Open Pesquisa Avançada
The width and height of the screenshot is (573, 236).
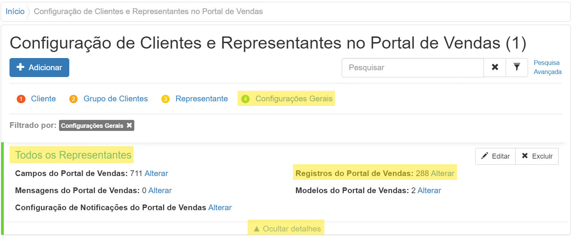(x=547, y=67)
